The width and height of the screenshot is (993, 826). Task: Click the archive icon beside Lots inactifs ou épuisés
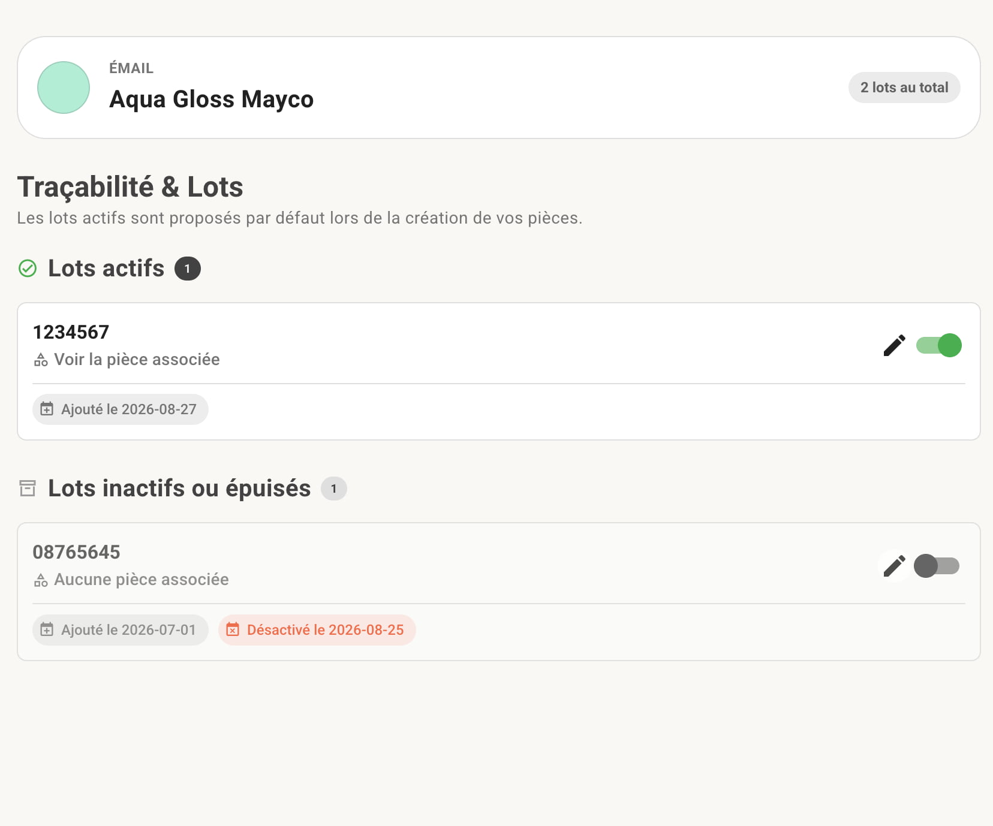[28, 489]
